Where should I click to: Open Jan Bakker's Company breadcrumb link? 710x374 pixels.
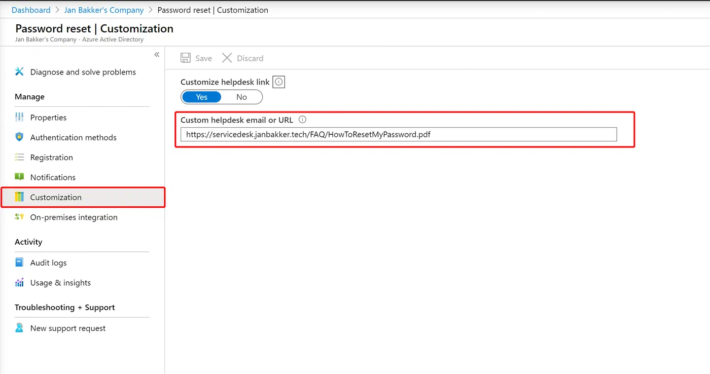[x=104, y=10]
